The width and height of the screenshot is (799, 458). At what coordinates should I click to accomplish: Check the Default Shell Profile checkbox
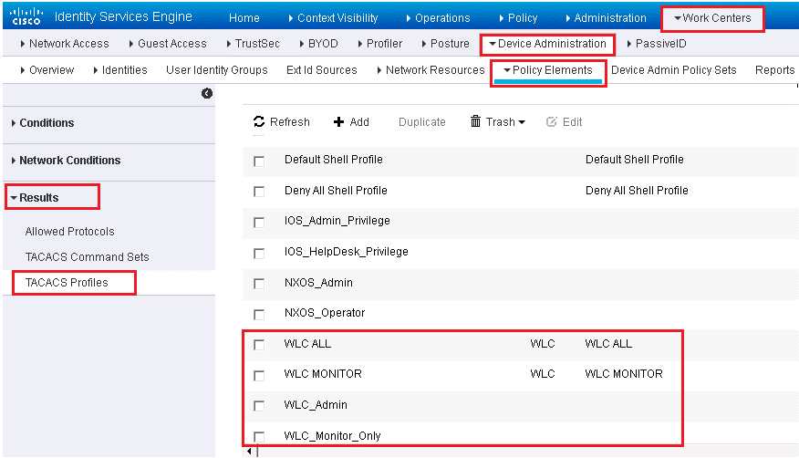(259, 161)
